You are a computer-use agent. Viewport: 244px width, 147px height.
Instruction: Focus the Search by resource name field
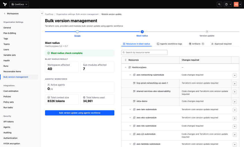coord(144,52)
